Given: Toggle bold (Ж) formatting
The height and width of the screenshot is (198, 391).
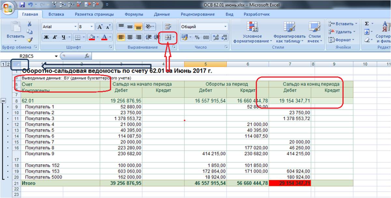Looking at the screenshot, I should click(x=46, y=37).
